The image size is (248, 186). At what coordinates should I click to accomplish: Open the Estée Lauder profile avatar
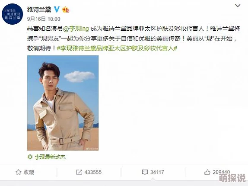(12, 14)
